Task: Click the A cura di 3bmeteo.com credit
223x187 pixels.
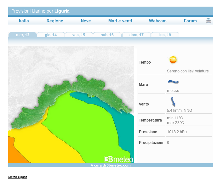Action: [110, 165]
